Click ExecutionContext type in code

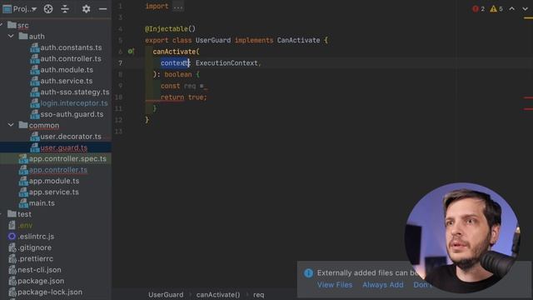click(227, 63)
